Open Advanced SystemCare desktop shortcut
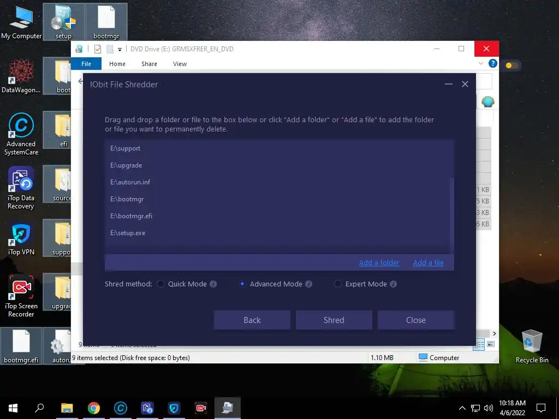This screenshot has height=419, width=559. [21, 134]
